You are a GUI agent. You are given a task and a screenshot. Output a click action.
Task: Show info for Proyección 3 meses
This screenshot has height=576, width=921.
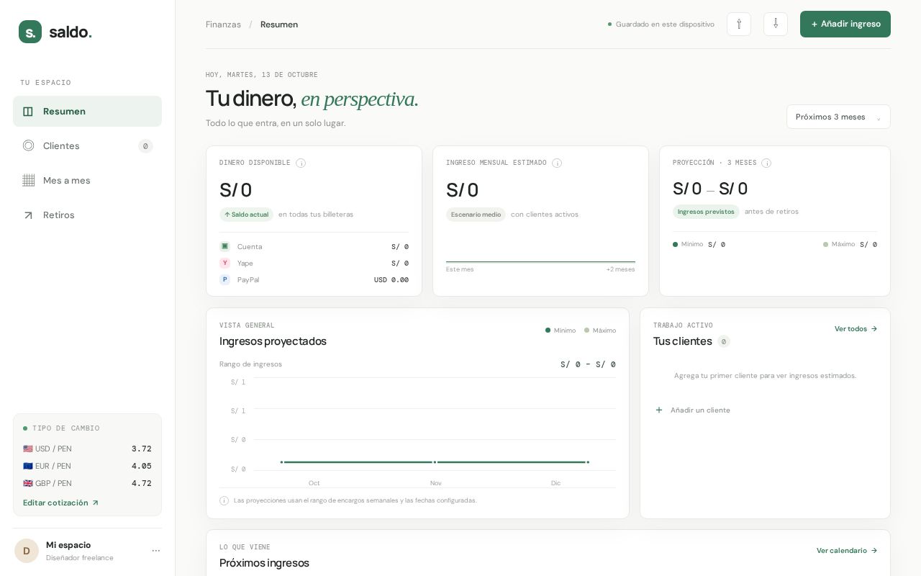click(x=766, y=163)
